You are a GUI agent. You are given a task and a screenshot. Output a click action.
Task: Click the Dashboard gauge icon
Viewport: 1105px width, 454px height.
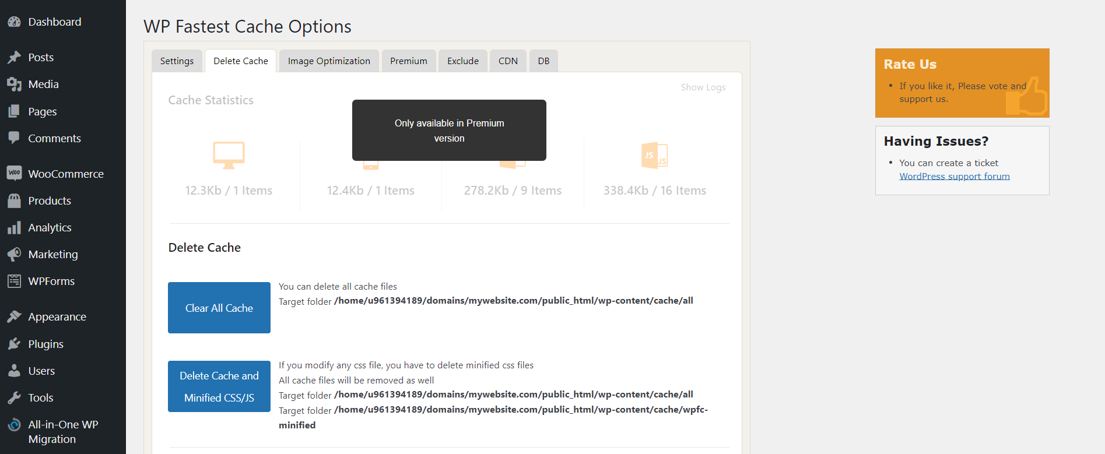coord(15,22)
